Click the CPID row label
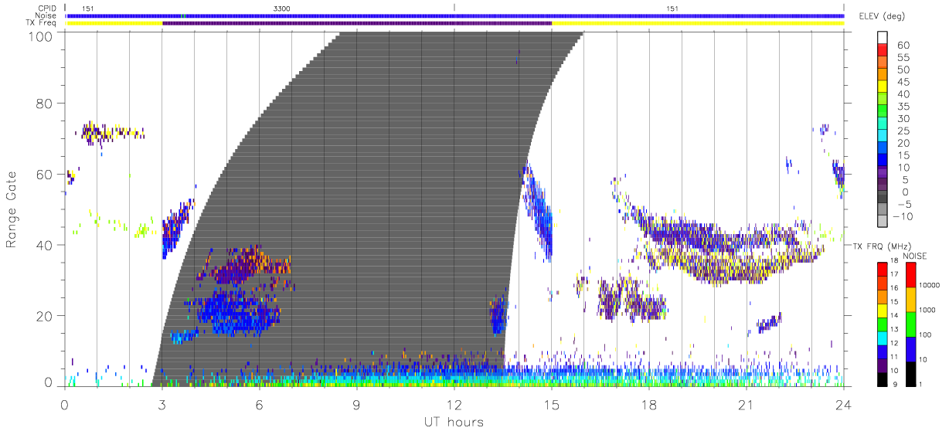The height and width of the screenshot is (438, 949). pyautogui.click(x=49, y=8)
